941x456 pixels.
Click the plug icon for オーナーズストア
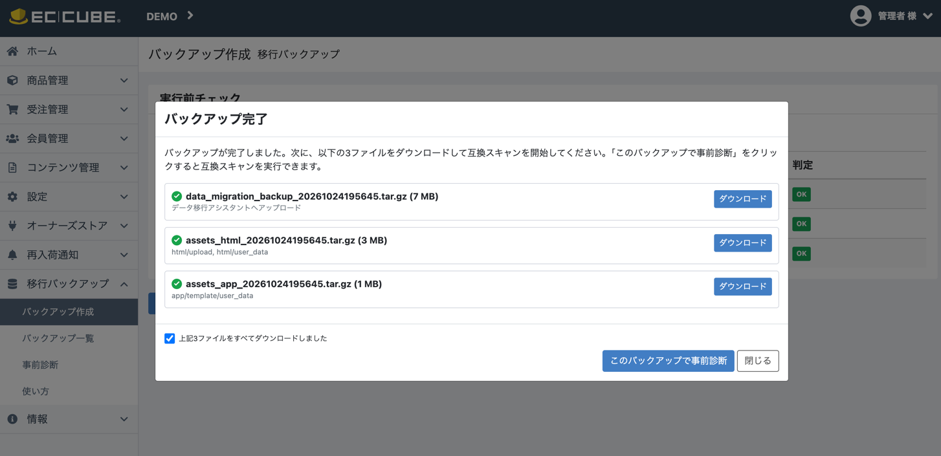click(12, 226)
